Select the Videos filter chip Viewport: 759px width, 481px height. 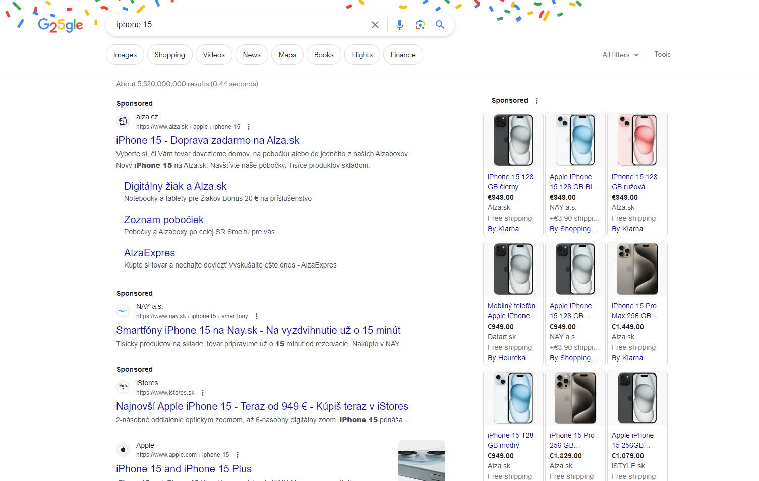(214, 55)
